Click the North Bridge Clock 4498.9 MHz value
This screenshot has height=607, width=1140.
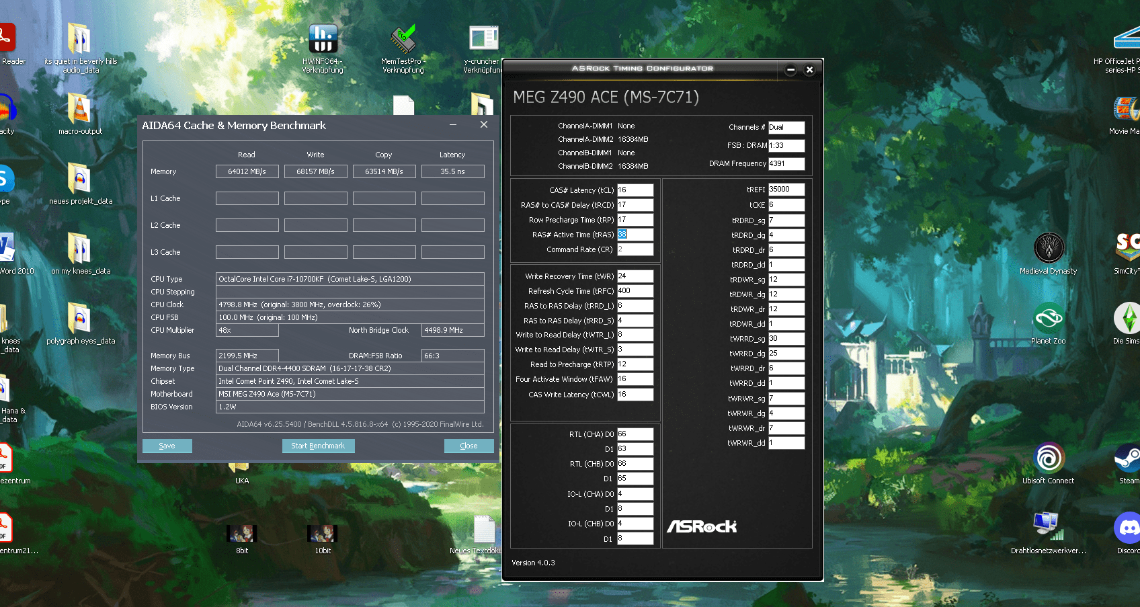[x=453, y=330]
